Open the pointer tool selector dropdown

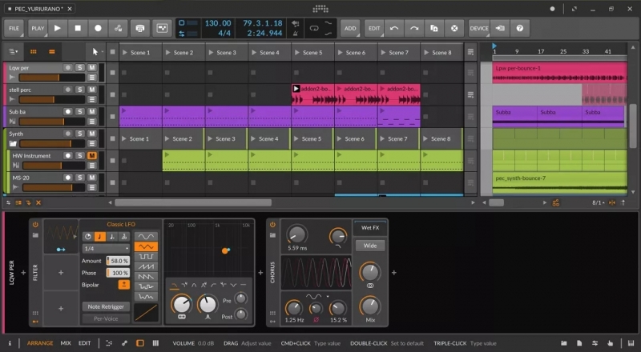[96, 51]
